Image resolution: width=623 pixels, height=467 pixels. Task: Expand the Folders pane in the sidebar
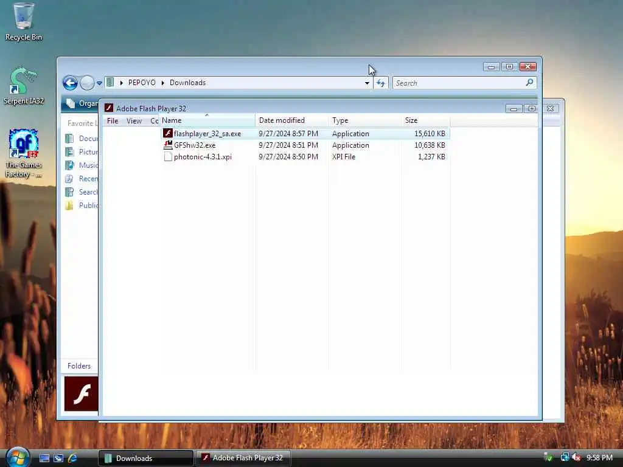[80, 365]
